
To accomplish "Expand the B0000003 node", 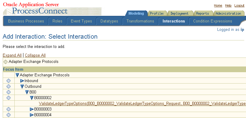I will click(x=32, y=109).
